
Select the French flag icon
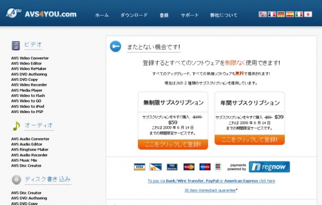pyautogui.click(x=271, y=14)
